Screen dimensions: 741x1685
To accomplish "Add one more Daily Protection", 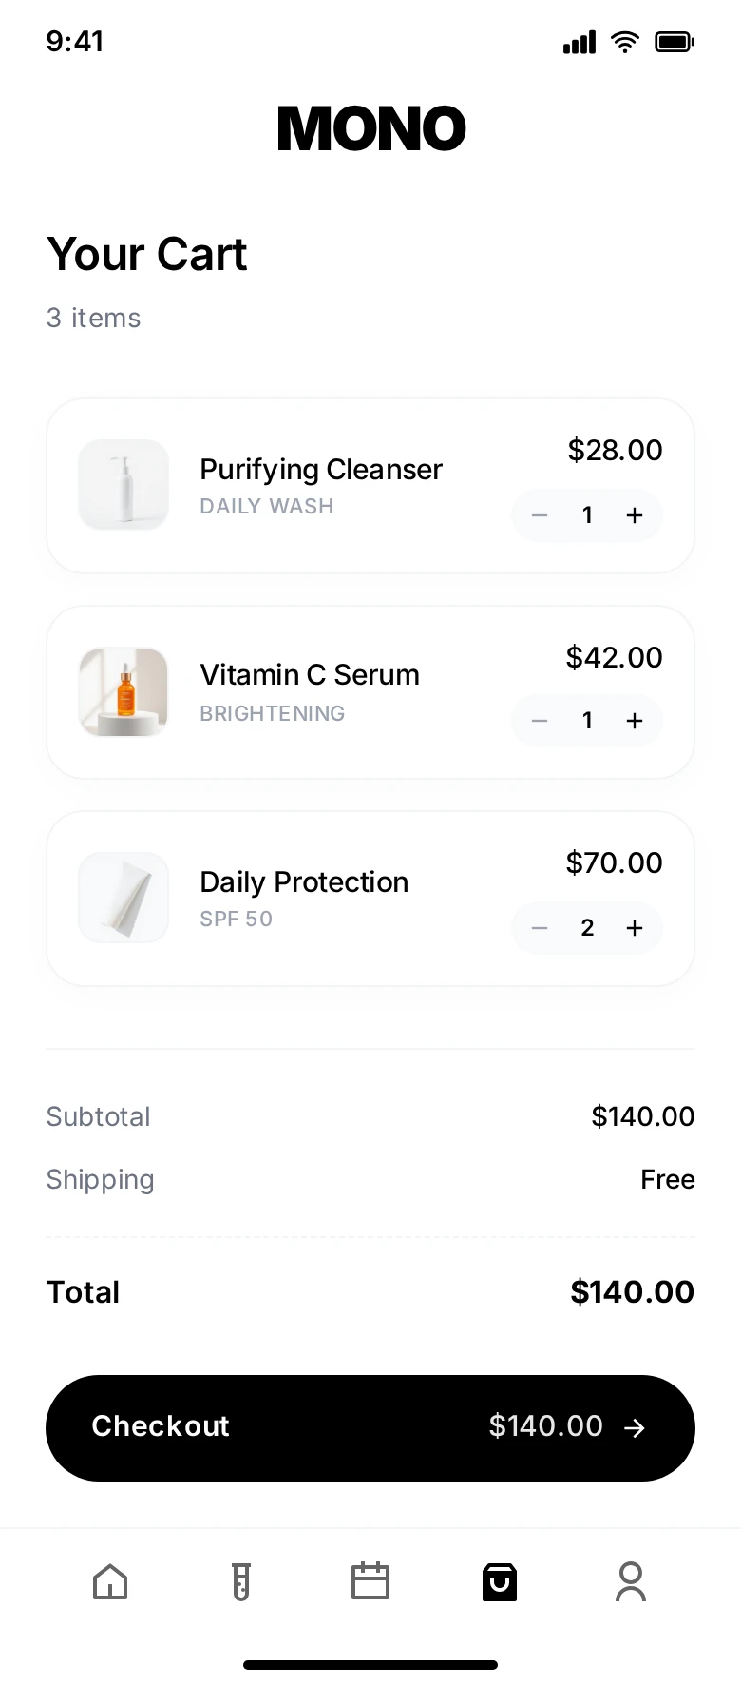I will coord(635,928).
